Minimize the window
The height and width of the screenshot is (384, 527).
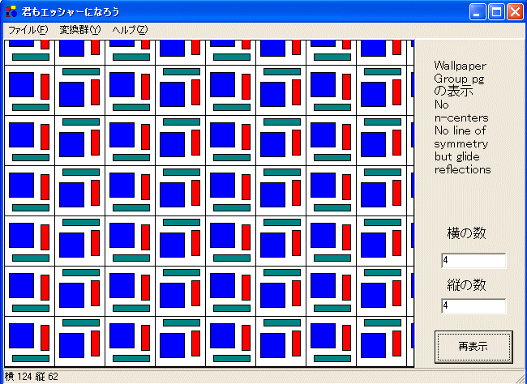[x=478, y=12]
